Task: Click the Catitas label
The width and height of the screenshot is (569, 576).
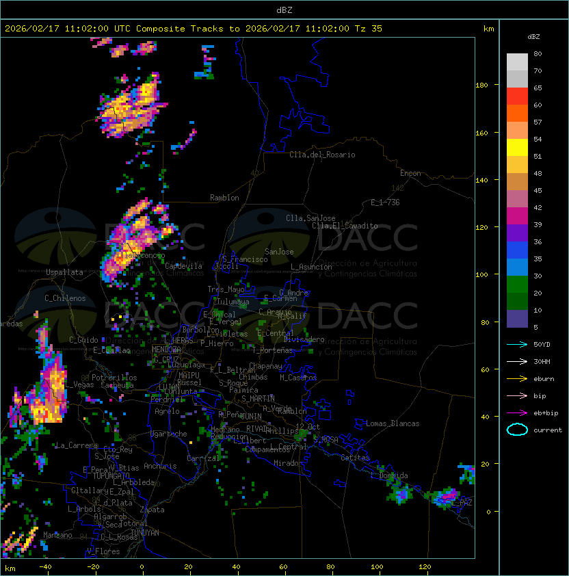Action: (355, 458)
